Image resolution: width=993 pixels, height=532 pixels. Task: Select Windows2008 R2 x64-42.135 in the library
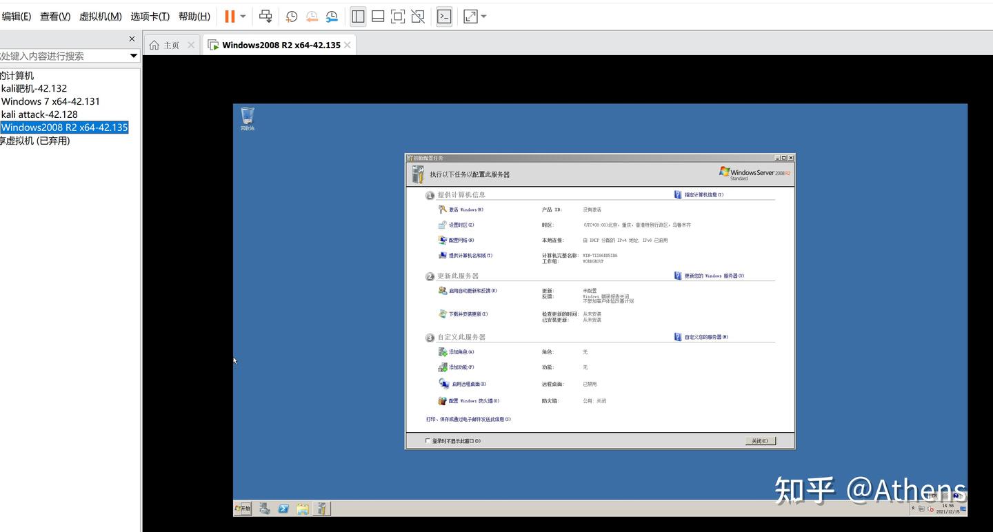tap(64, 127)
